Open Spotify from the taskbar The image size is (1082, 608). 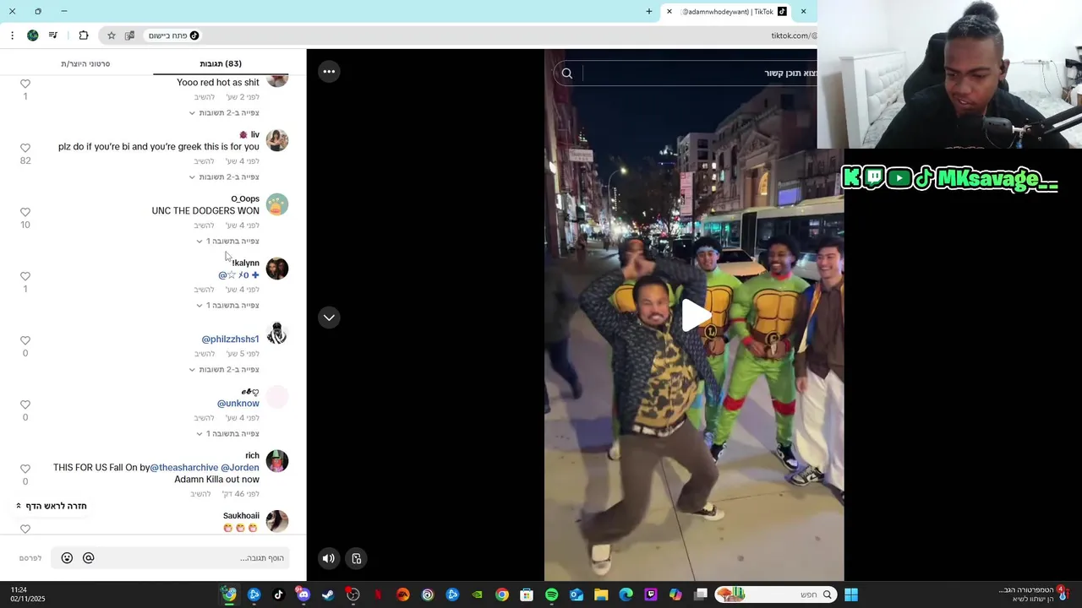[552, 595]
